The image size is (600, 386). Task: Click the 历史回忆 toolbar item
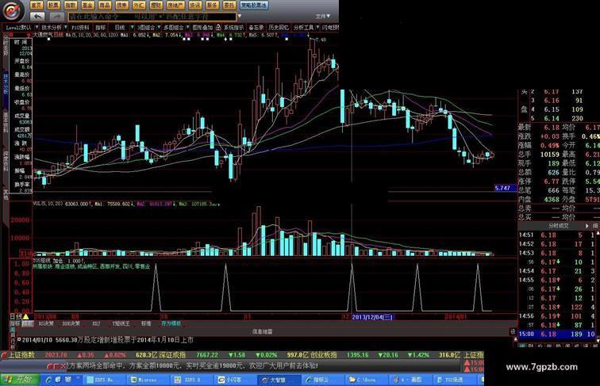279,28
